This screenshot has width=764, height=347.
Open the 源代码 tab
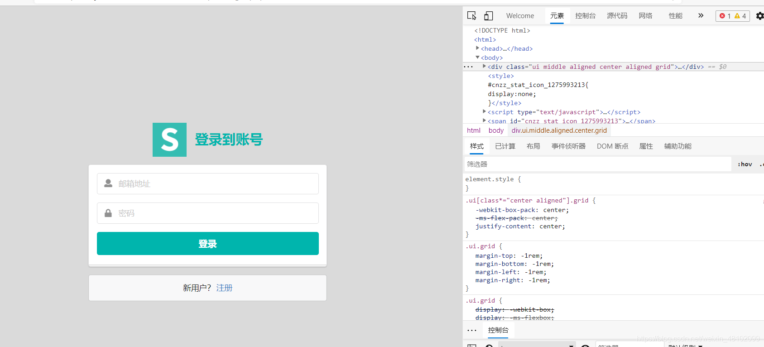[617, 16]
